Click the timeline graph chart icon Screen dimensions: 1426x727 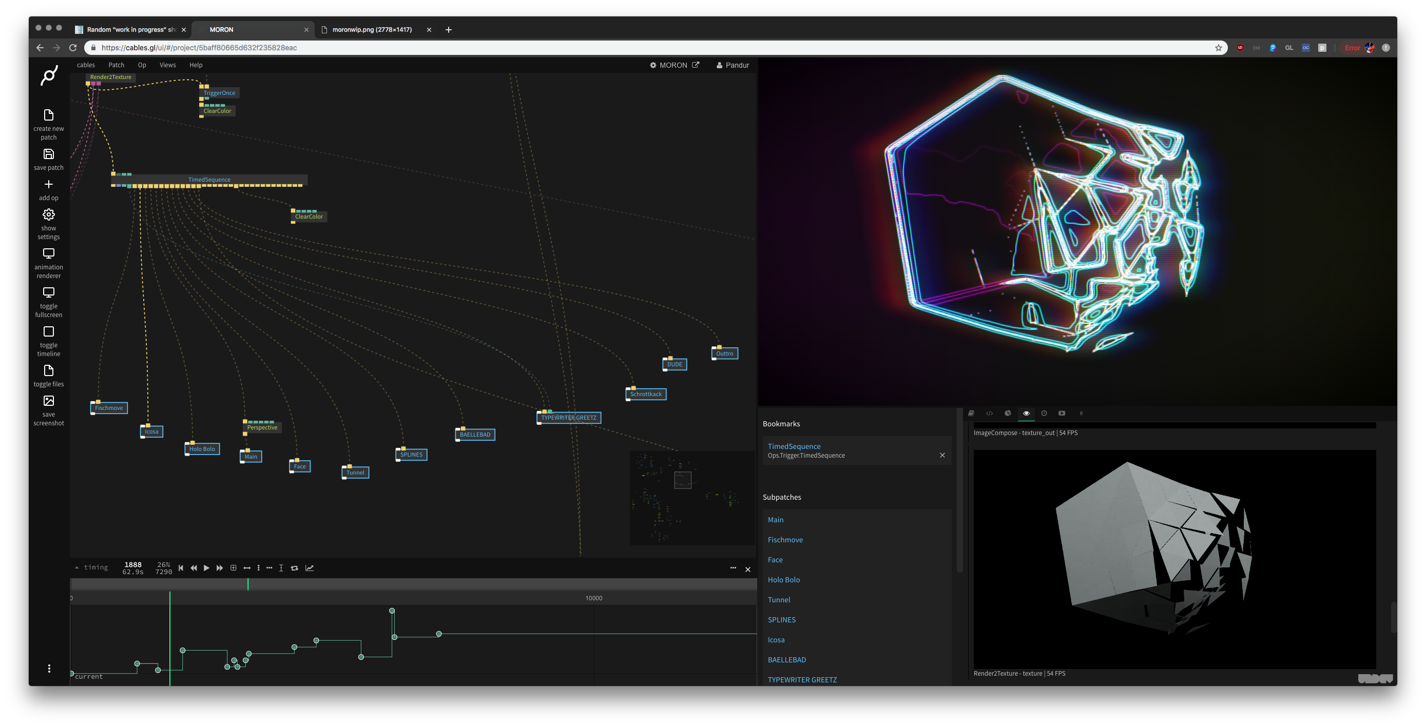coord(310,567)
